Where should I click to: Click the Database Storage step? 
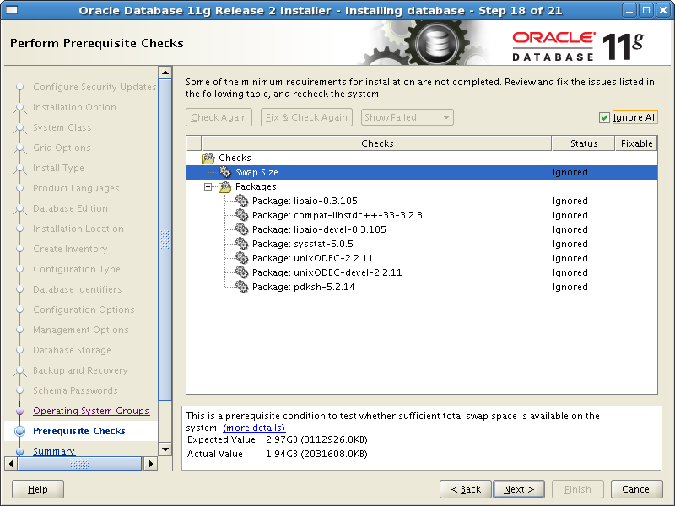tap(72, 350)
